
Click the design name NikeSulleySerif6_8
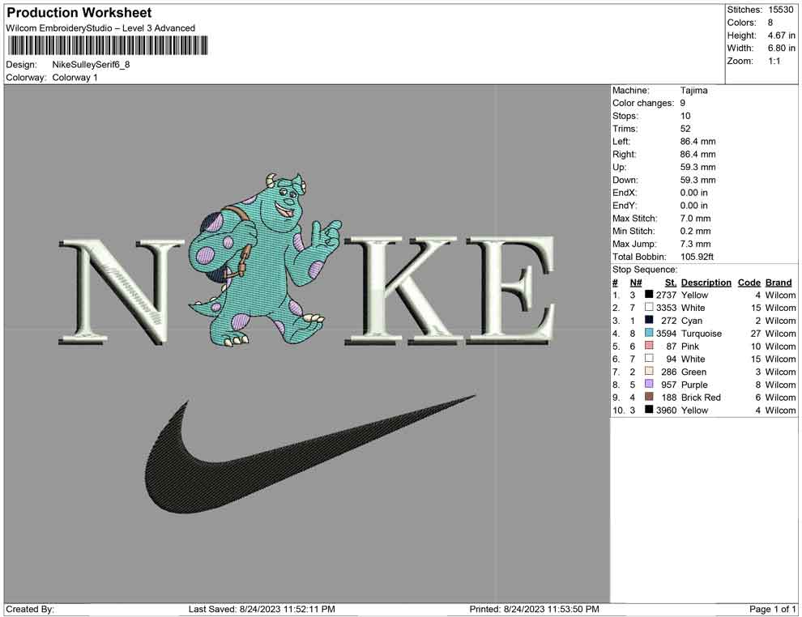click(x=91, y=65)
